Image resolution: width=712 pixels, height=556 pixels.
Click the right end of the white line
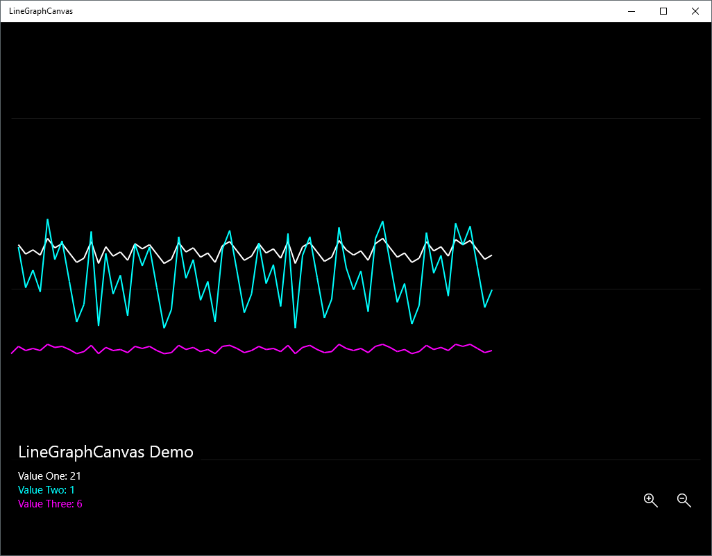pyautogui.click(x=491, y=256)
